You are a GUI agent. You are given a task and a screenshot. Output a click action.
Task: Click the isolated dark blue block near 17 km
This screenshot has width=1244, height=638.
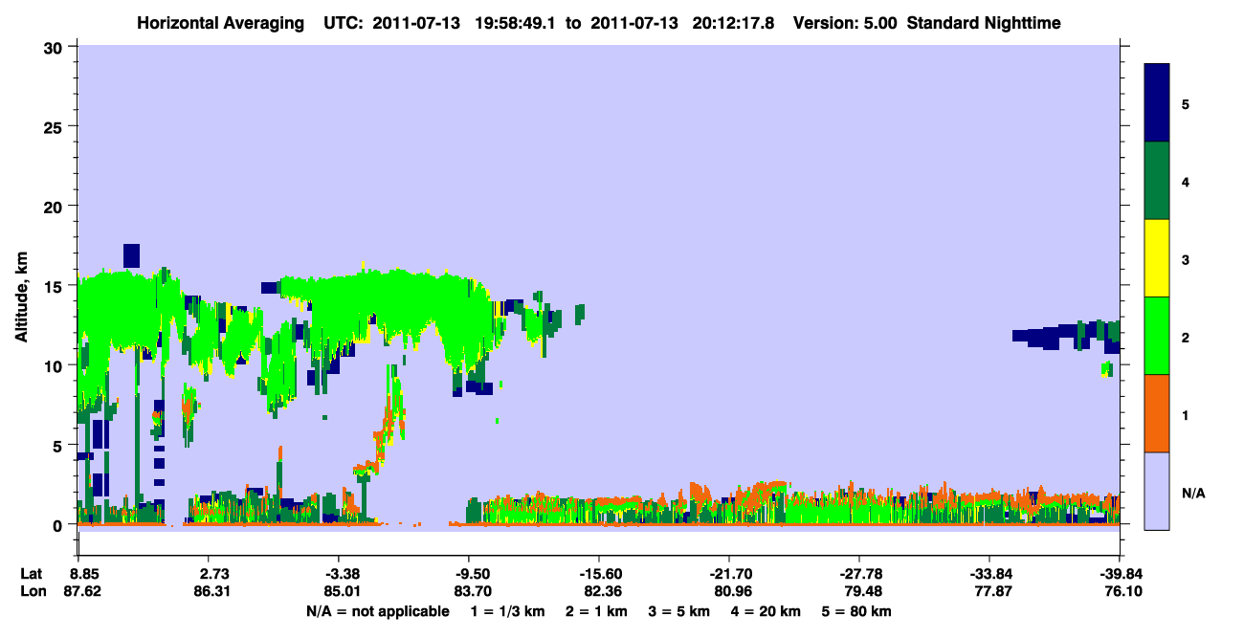point(131,255)
